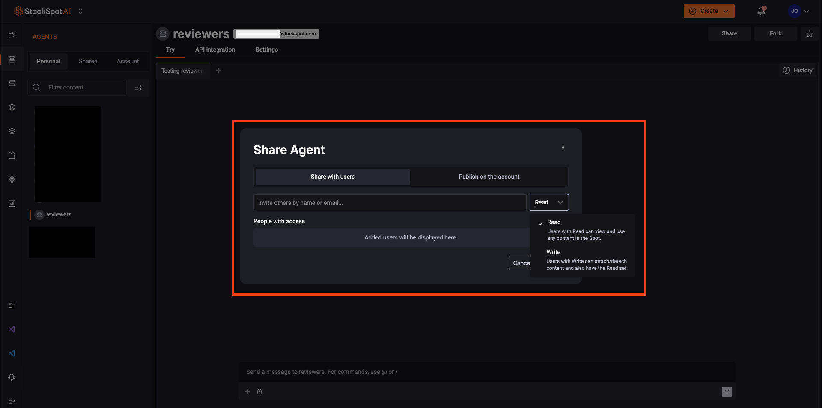Select the Read permission option
This screenshot has height=408, width=822.
pyautogui.click(x=554, y=222)
